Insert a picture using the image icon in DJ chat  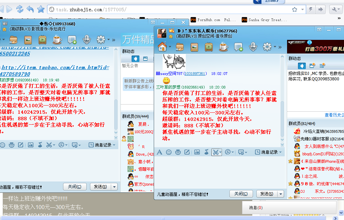(x=197, y=152)
